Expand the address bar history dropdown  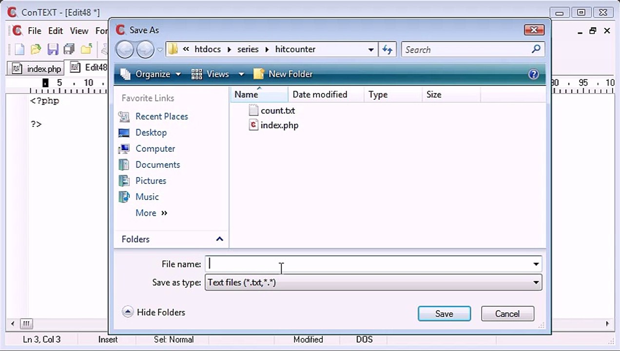371,49
